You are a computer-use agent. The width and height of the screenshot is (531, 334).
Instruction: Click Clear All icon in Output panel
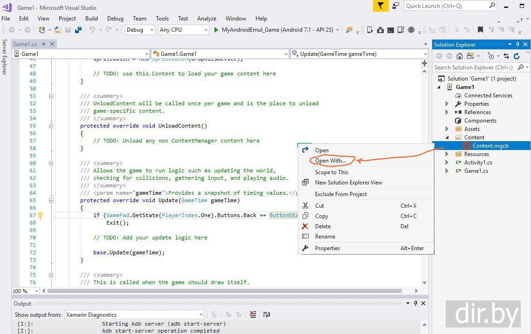coord(253,314)
